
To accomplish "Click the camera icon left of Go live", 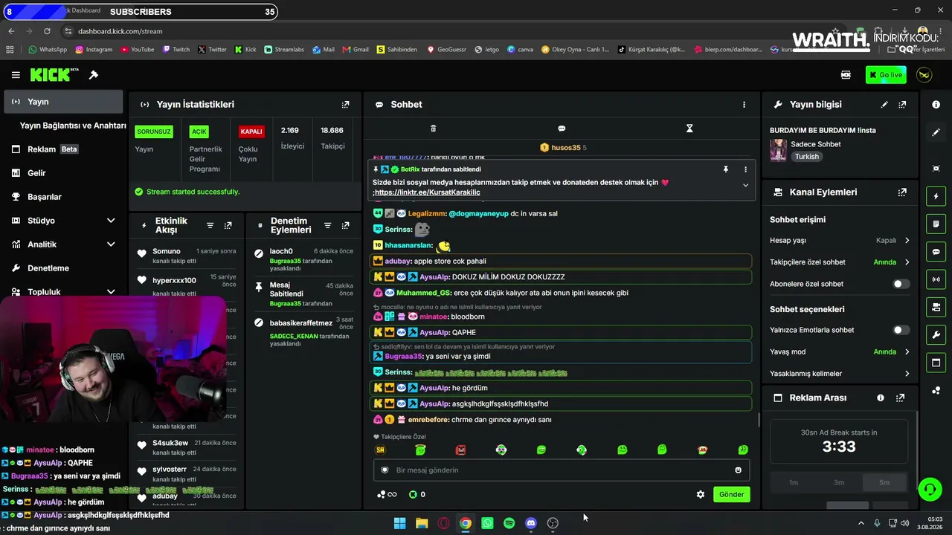I will click(846, 75).
